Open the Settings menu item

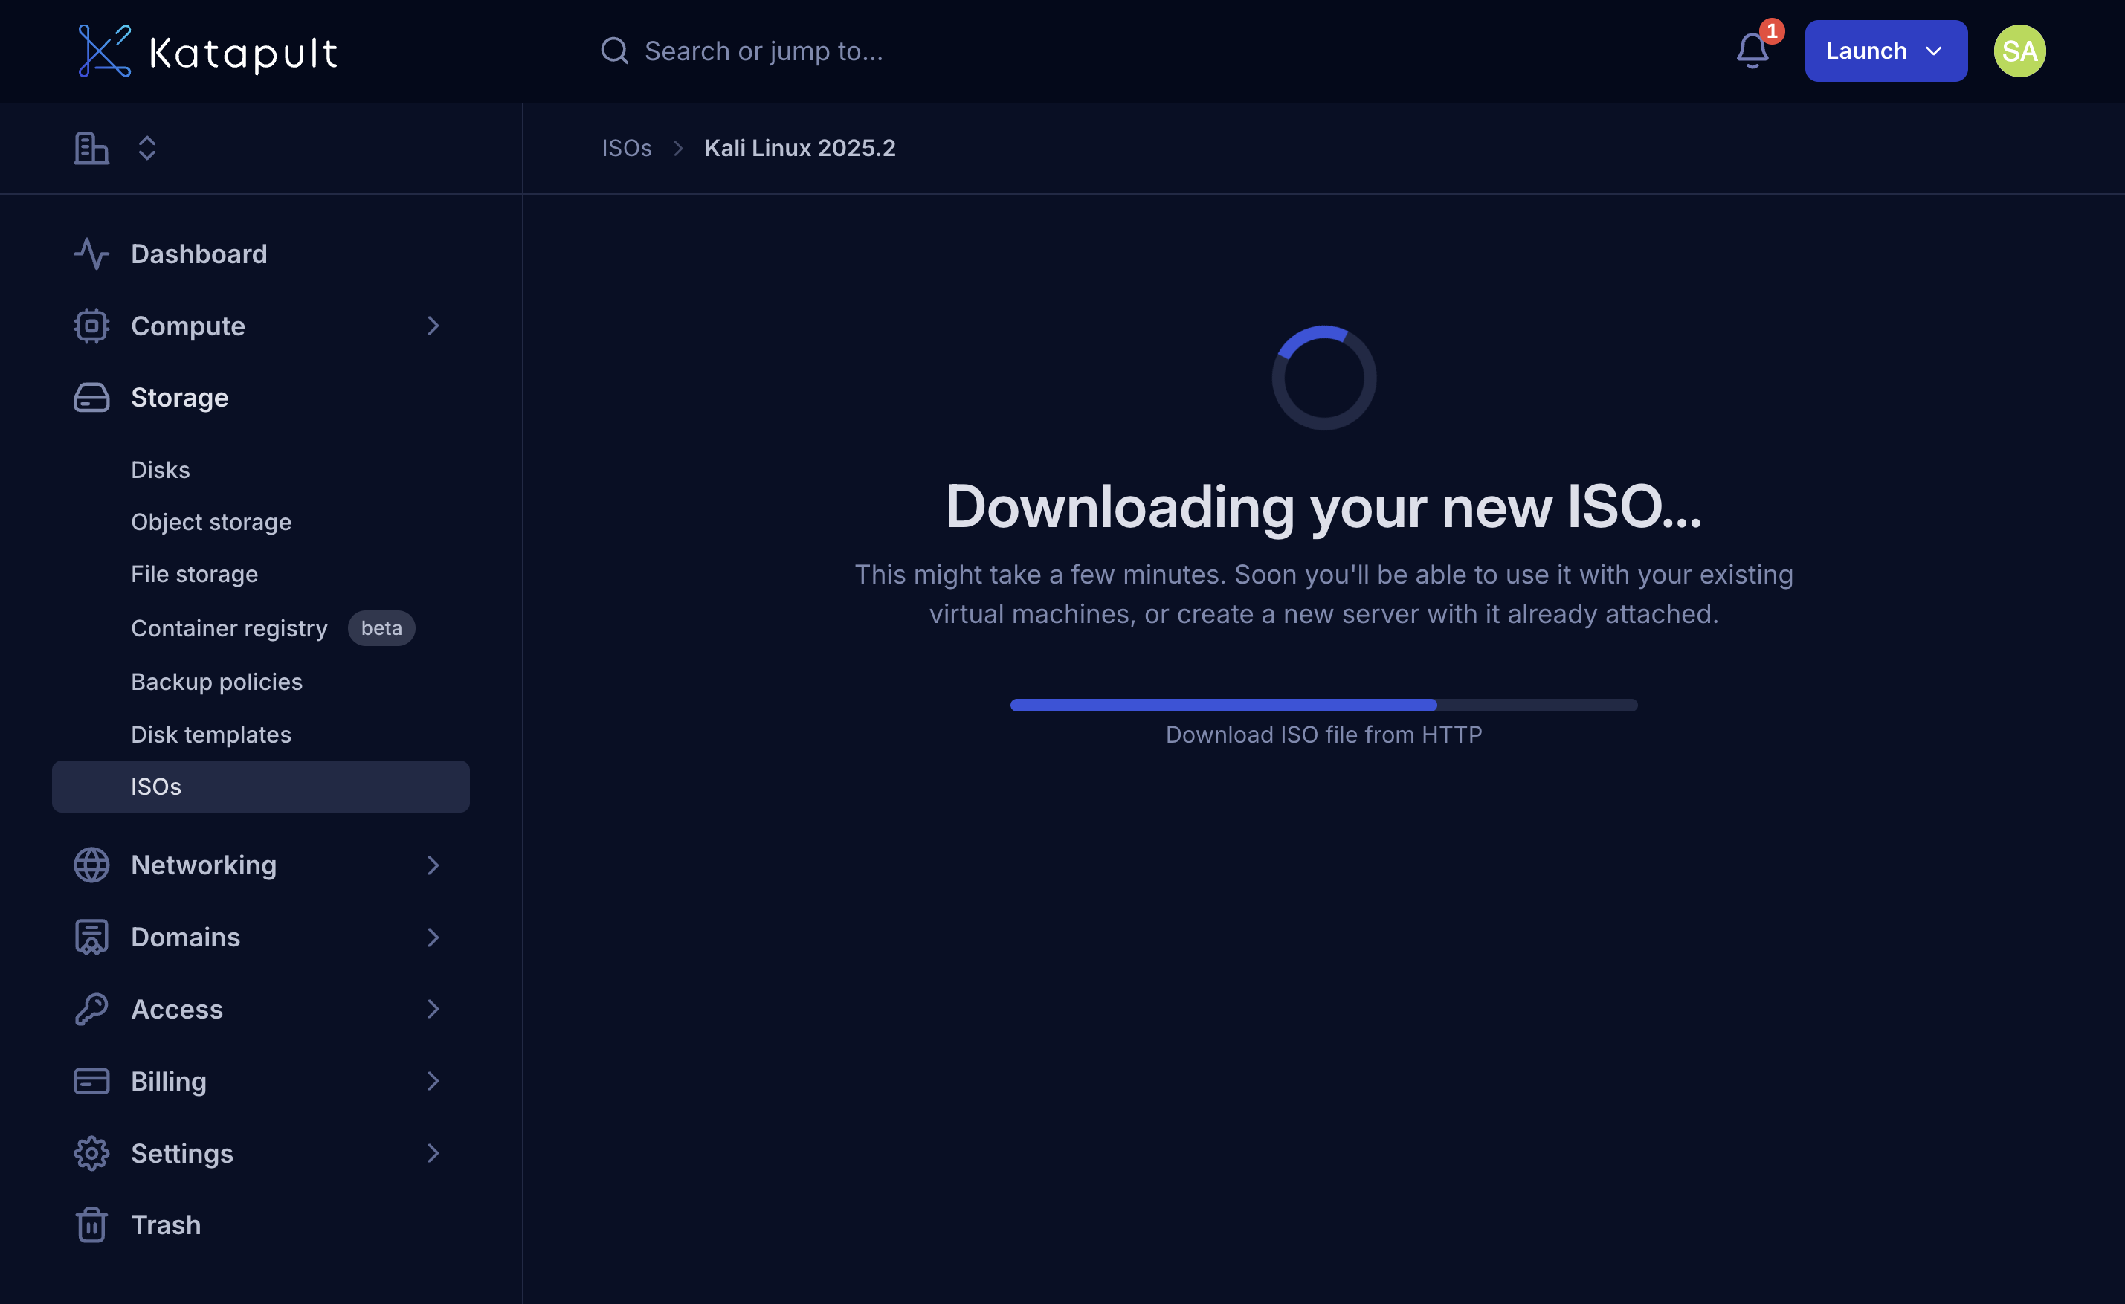[x=182, y=1153]
